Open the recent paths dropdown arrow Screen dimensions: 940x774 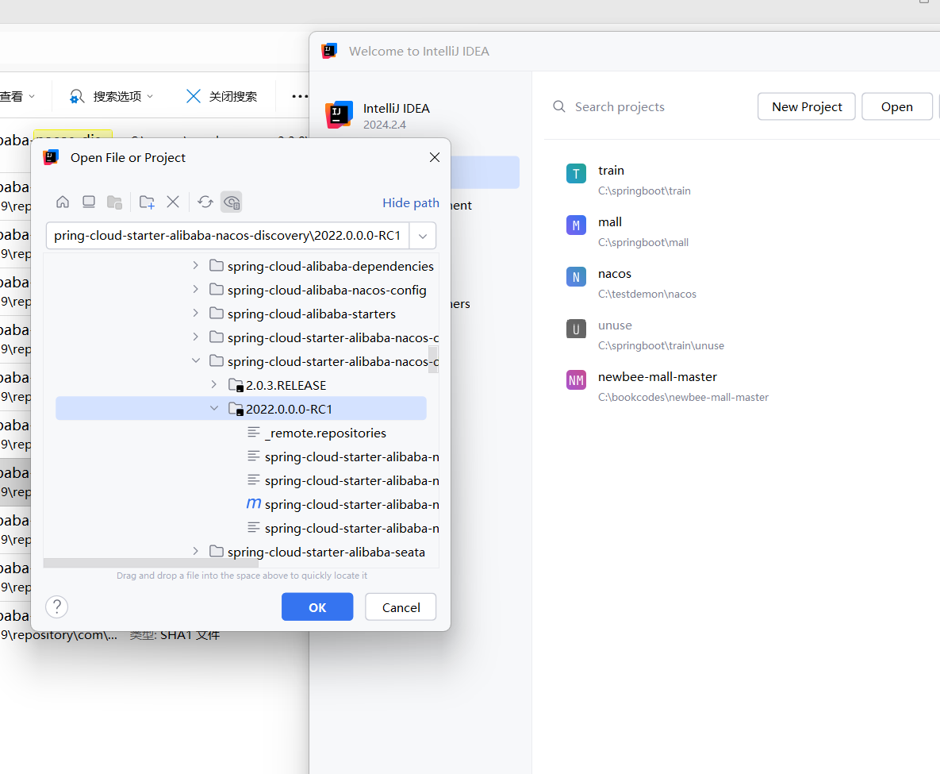pyautogui.click(x=423, y=236)
